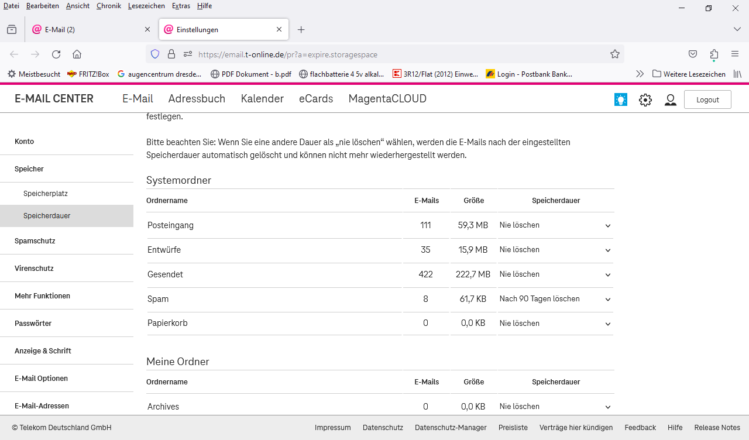Save page to Pocket icon
Viewport: 749px width, 440px height.
pos(693,54)
